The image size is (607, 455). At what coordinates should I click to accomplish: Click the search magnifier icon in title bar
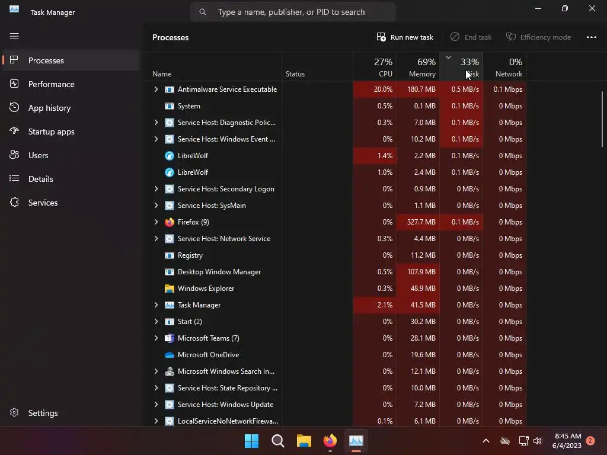203,12
